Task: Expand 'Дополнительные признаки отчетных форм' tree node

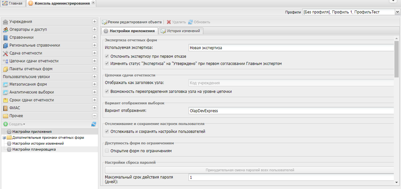Action: pos(4,138)
